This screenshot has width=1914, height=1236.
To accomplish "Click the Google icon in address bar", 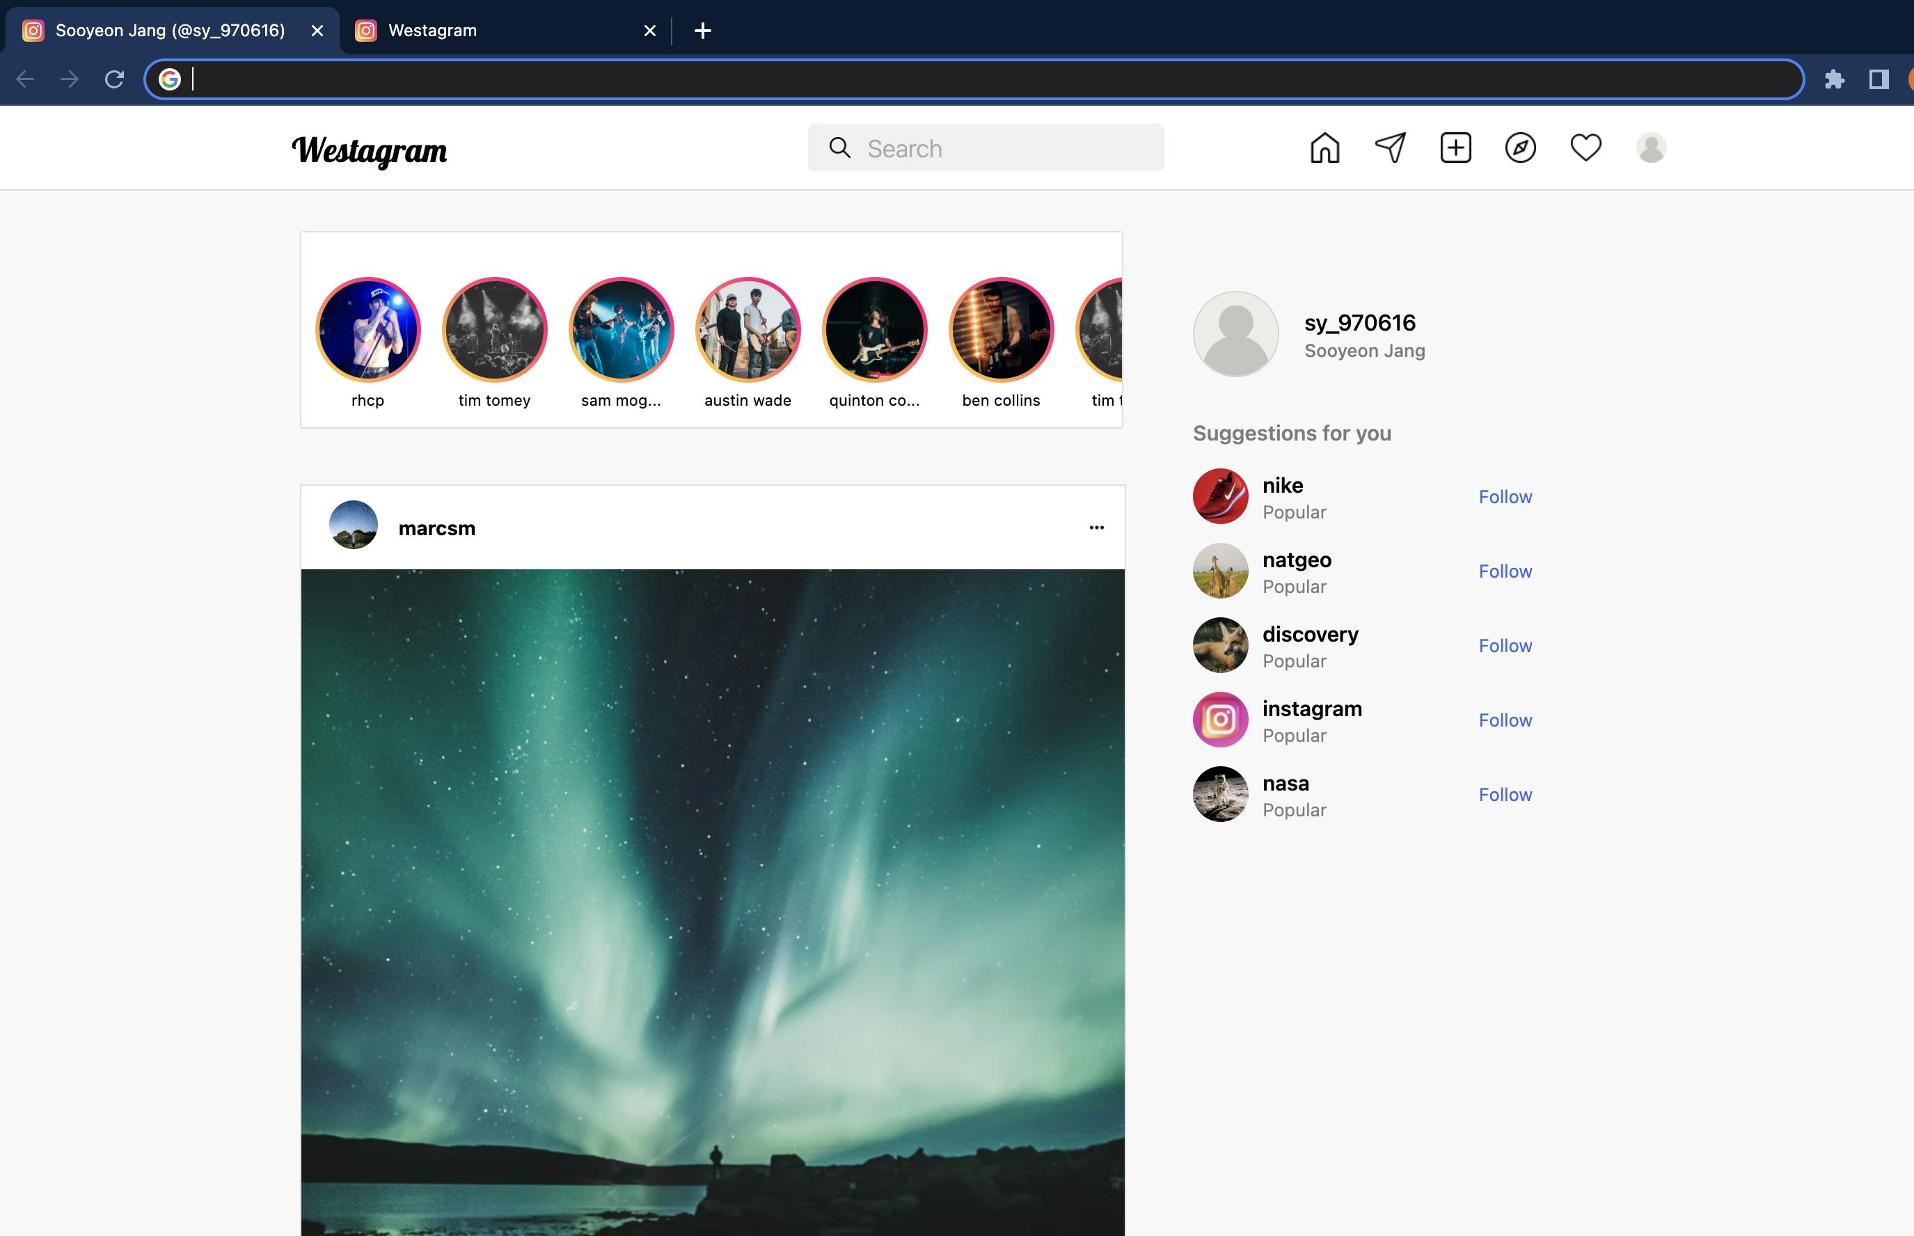I will 169,79.
